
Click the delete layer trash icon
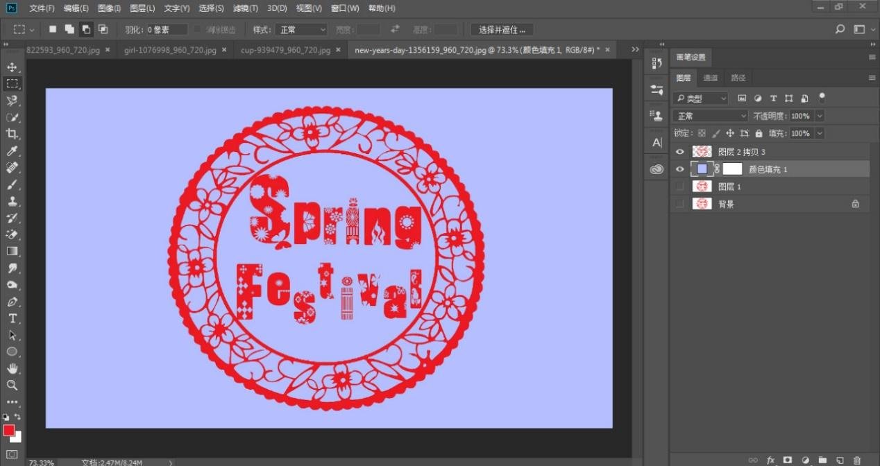857,460
